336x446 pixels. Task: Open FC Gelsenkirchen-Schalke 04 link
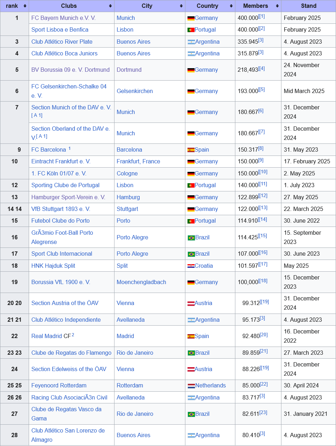(x=69, y=91)
